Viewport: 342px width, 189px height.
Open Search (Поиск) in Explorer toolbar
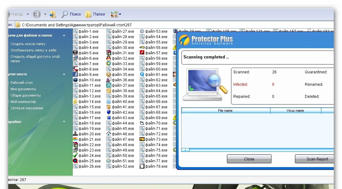click(x=71, y=14)
